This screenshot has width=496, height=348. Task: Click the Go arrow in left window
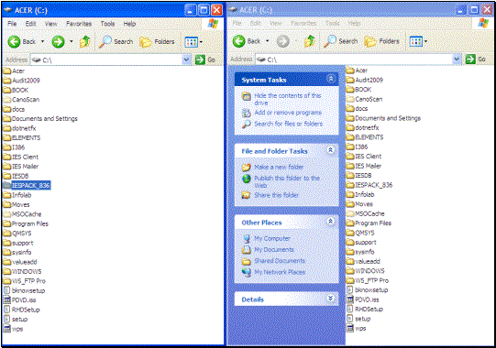(x=200, y=60)
